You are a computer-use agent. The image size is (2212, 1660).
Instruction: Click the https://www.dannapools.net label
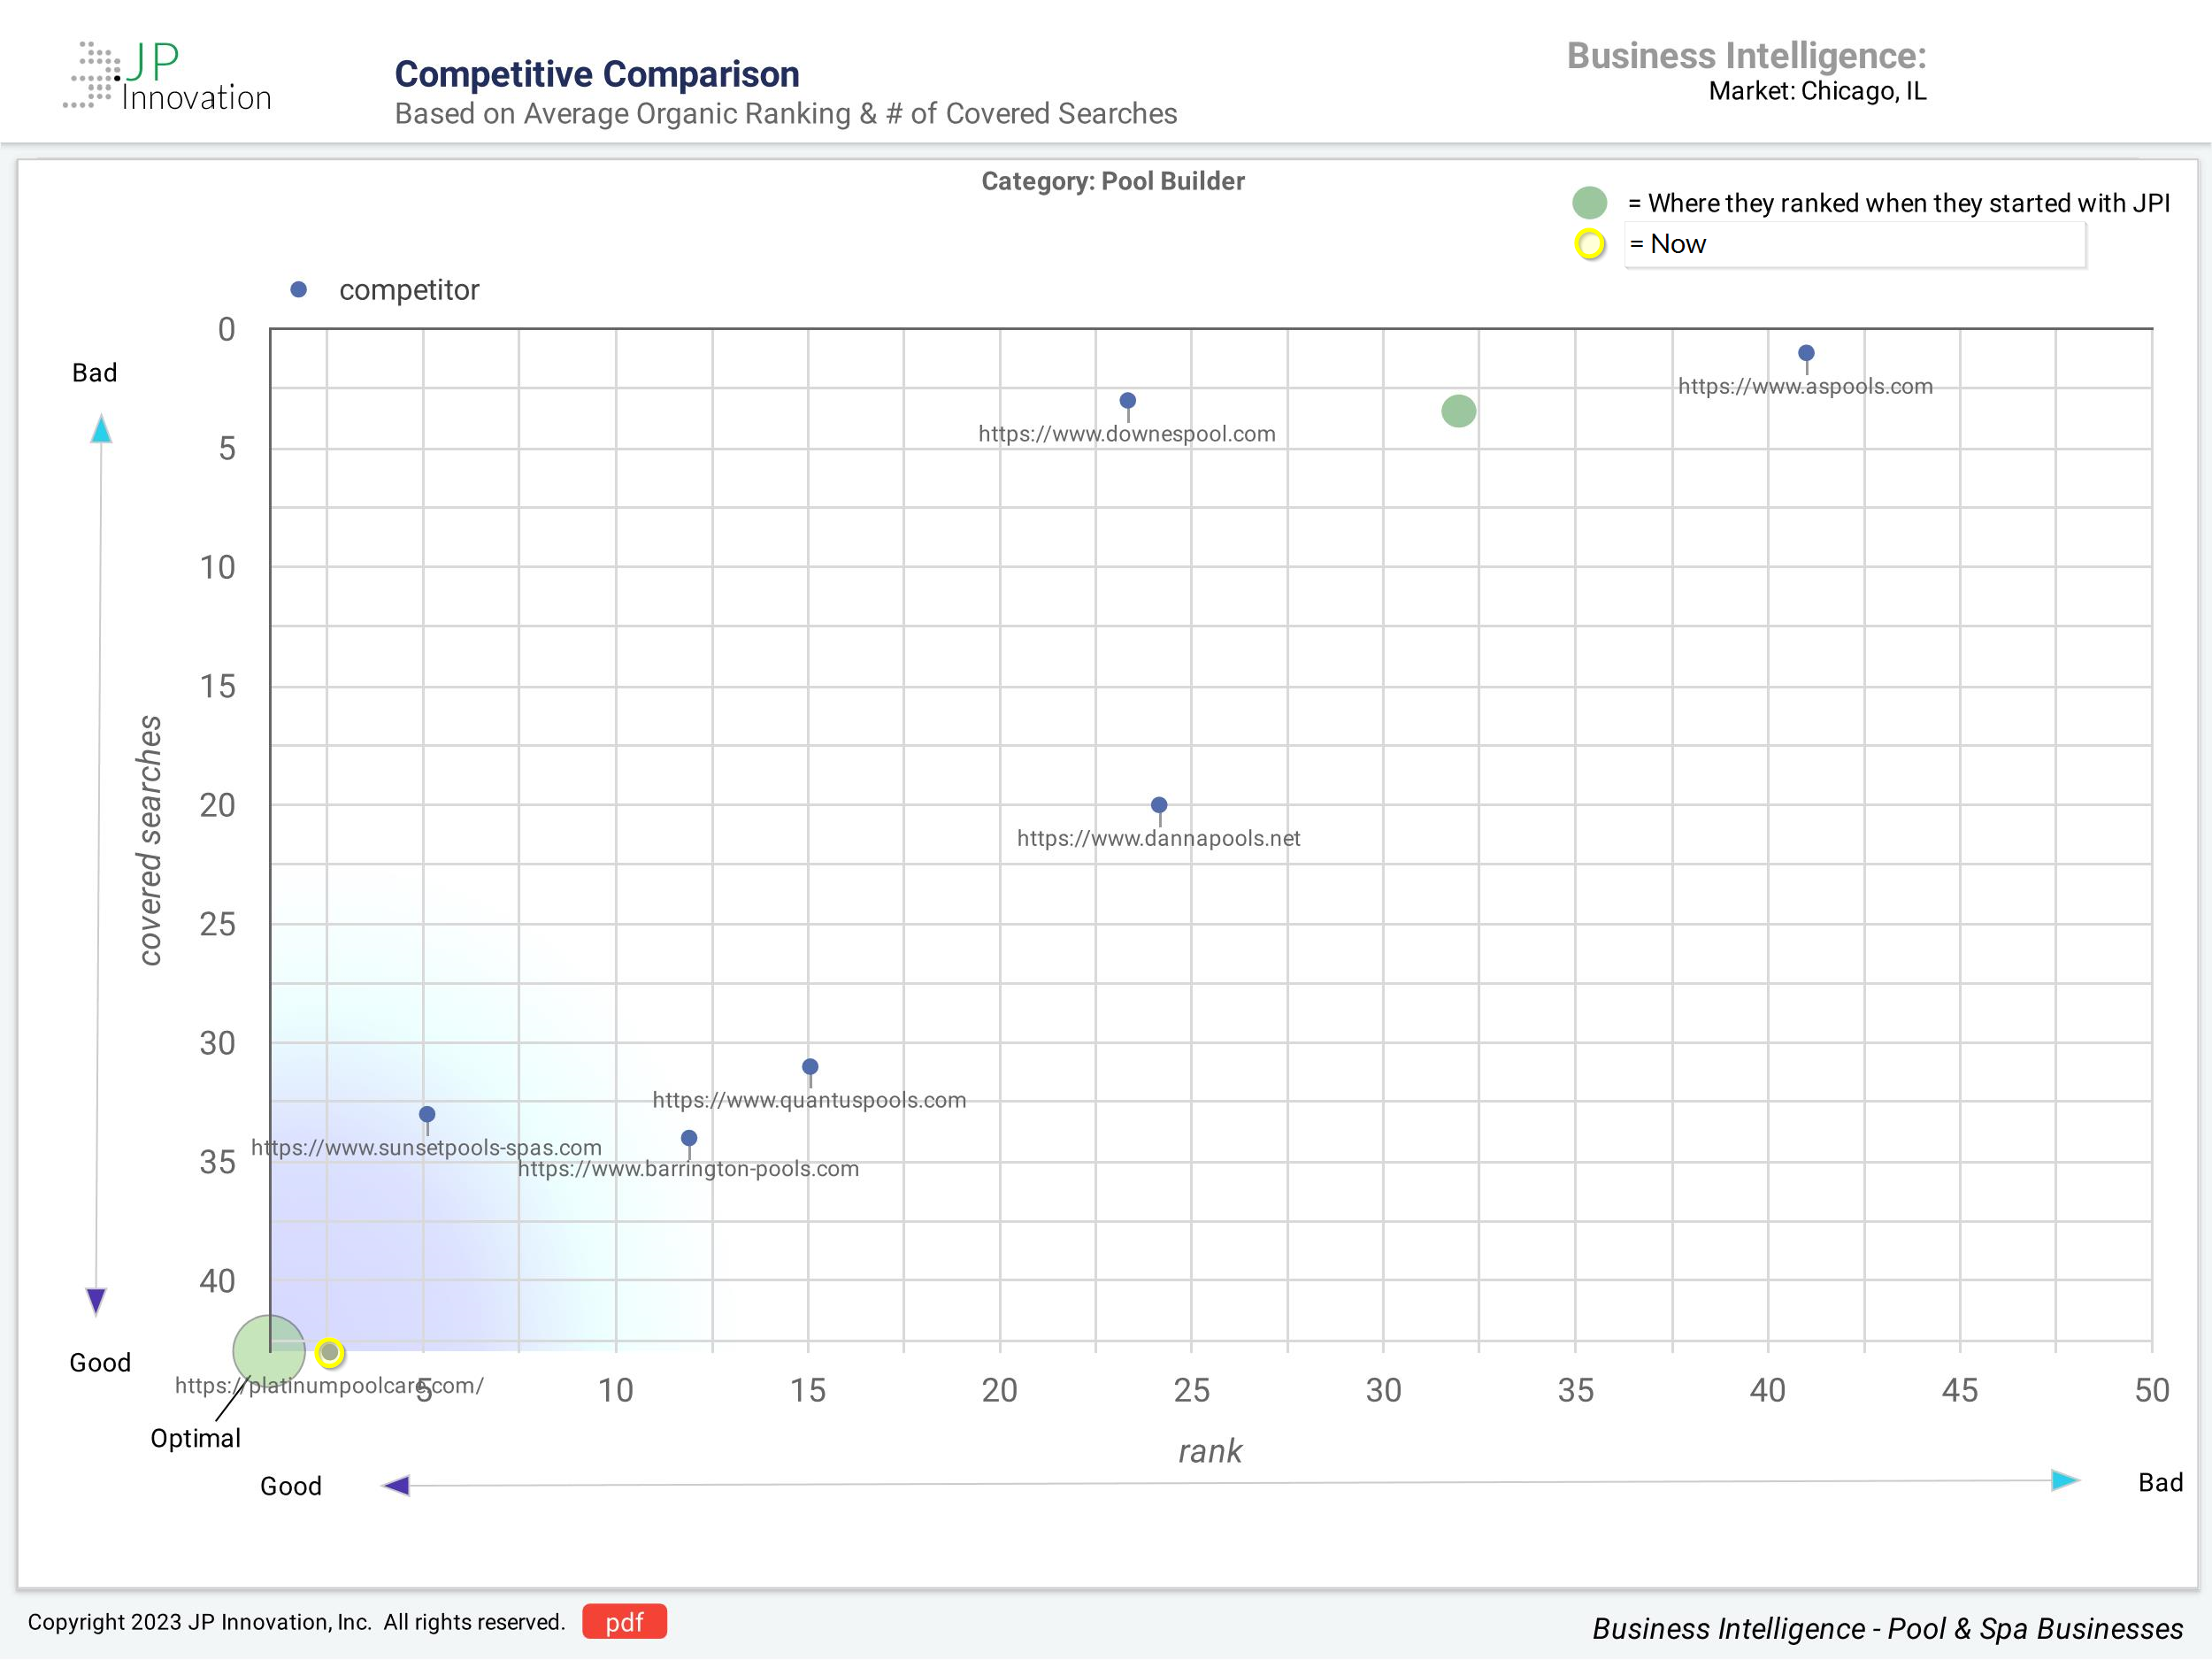tap(1158, 838)
